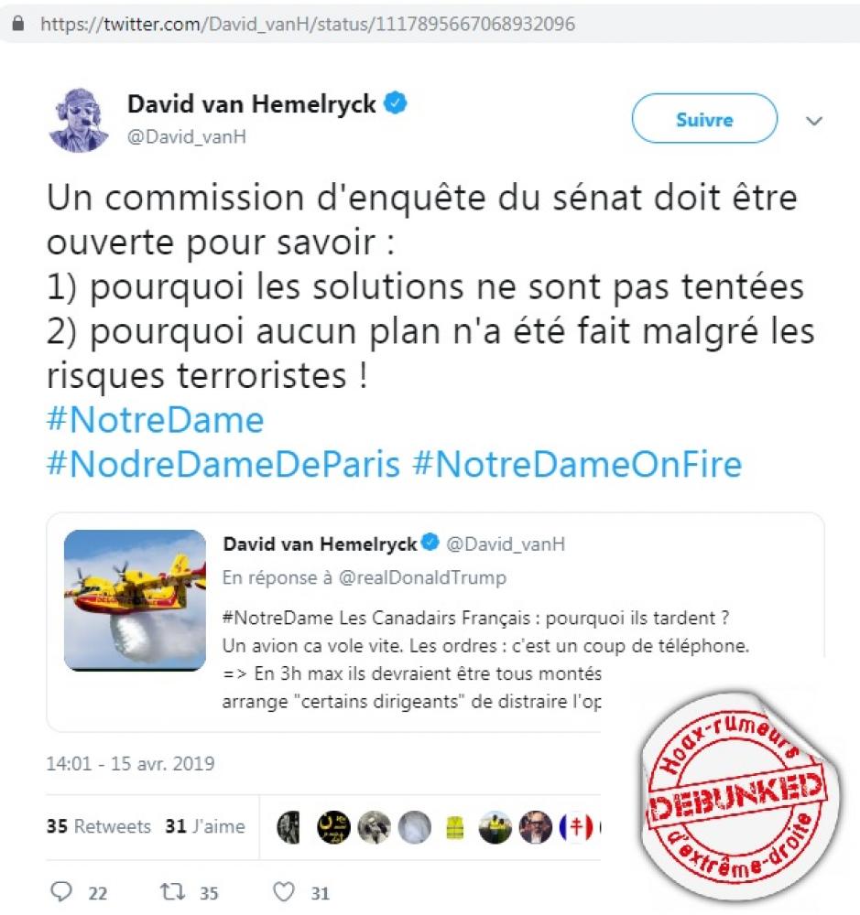Click the tweet URL in address bar
Screen dimensions: 860x915
308,24
